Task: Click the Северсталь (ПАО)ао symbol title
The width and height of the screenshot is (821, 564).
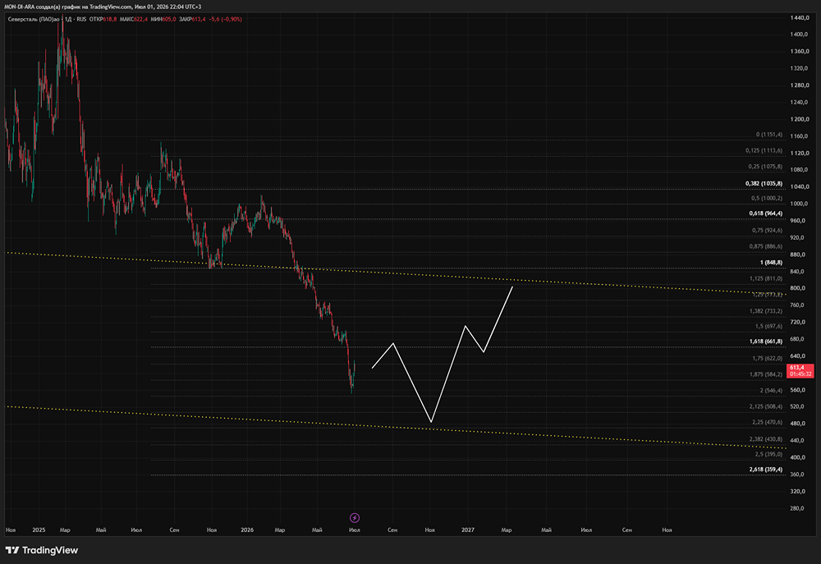Action: [34, 19]
